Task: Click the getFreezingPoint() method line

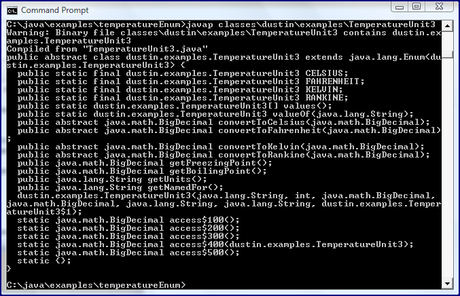Action: tap(145, 163)
